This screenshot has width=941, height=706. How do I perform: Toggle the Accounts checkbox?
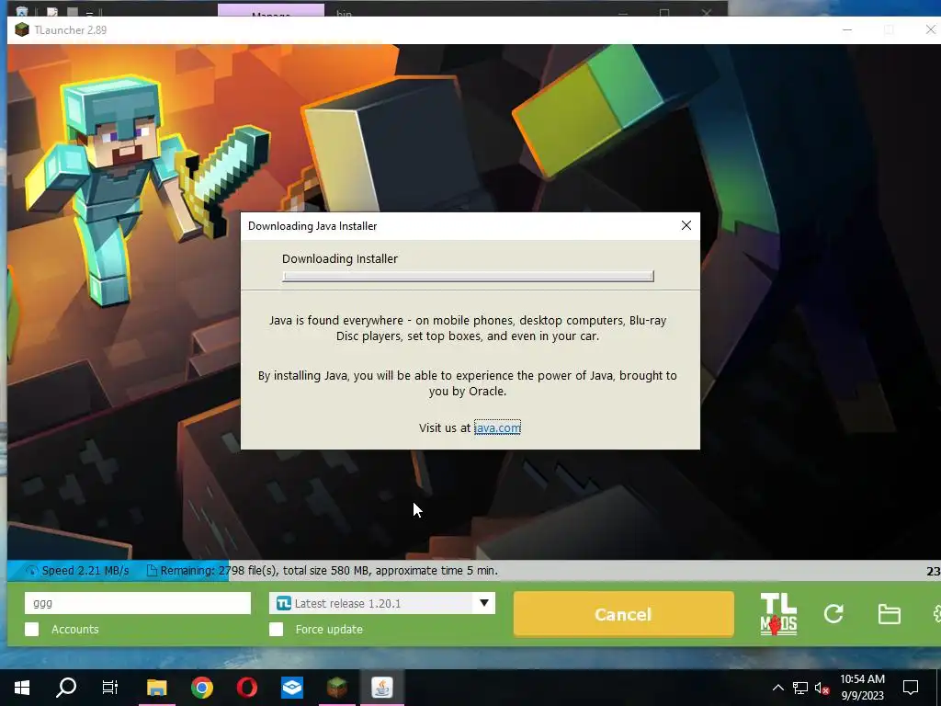[x=32, y=629]
